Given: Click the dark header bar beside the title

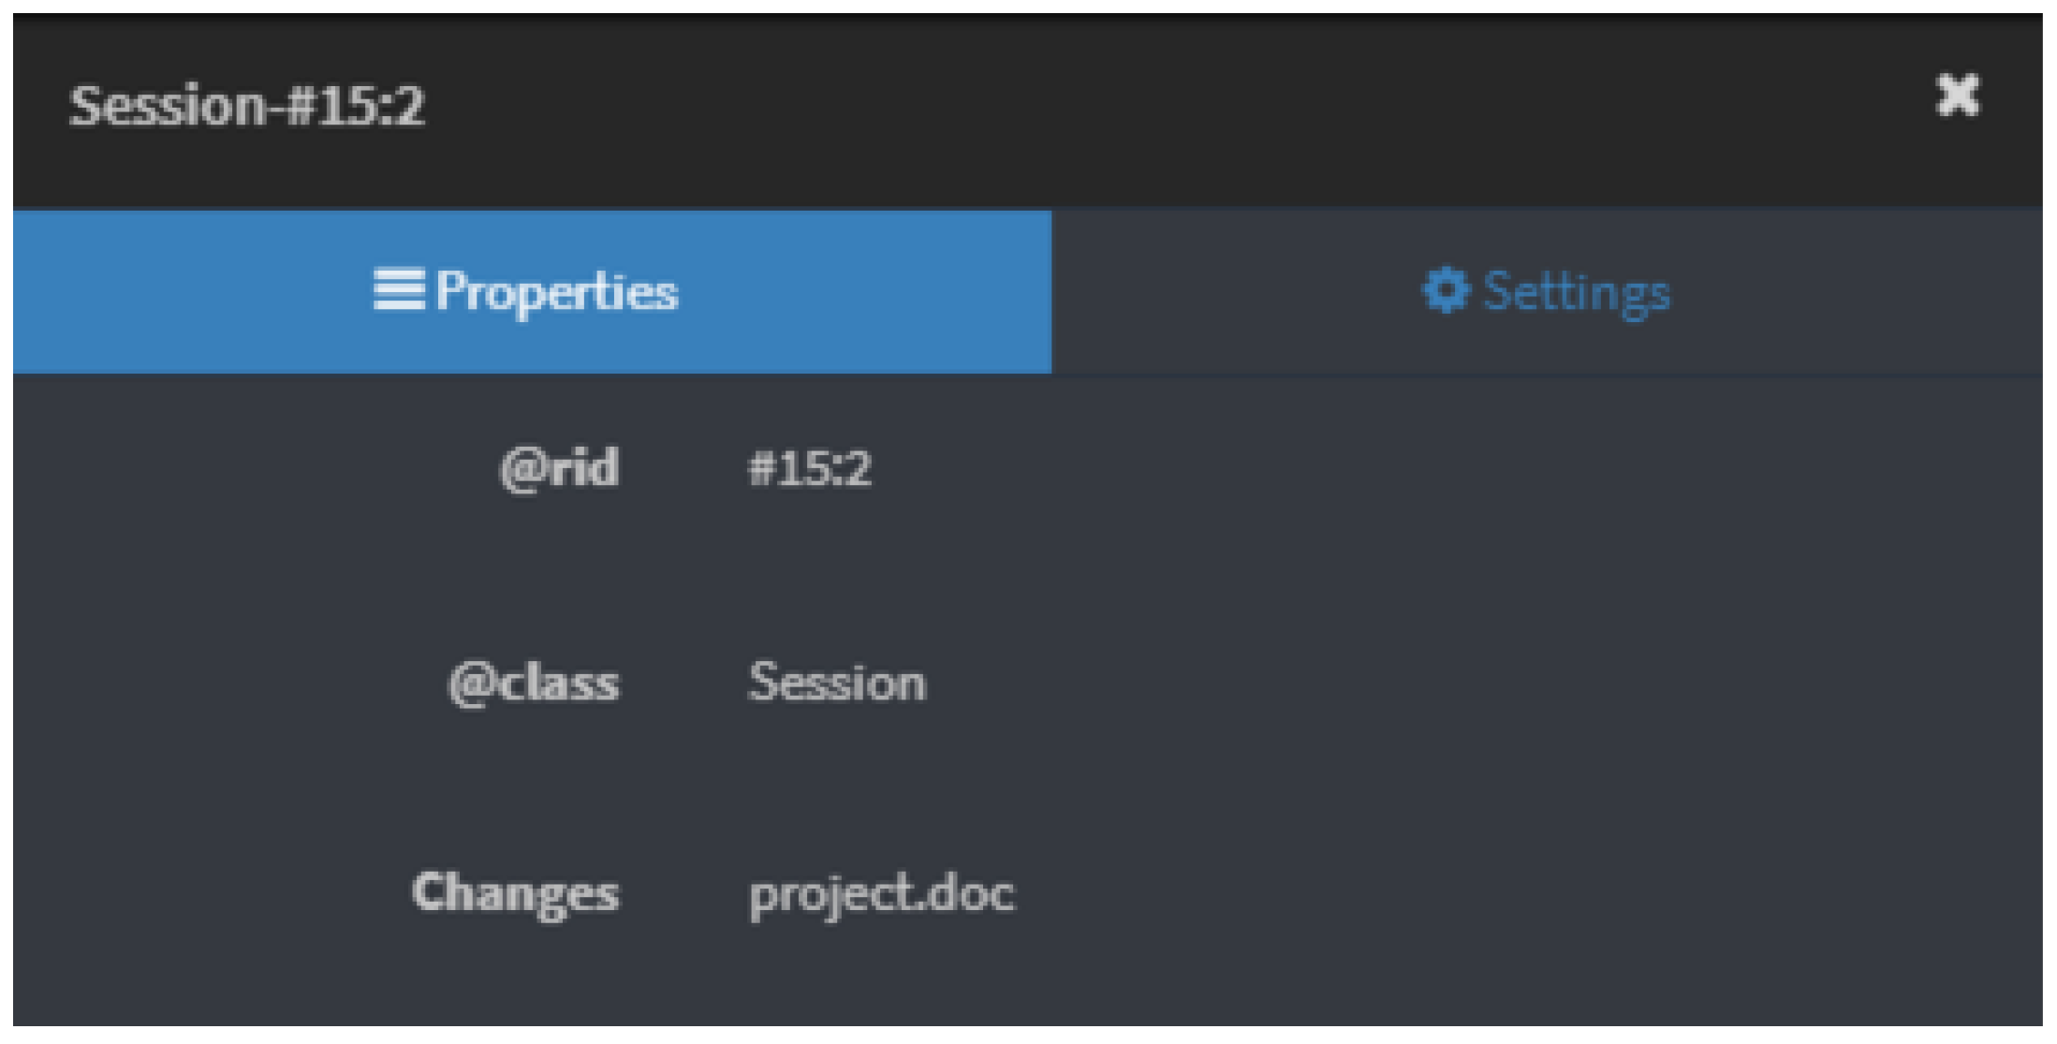Looking at the screenshot, I should pyautogui.click(x=1124, y=105).
